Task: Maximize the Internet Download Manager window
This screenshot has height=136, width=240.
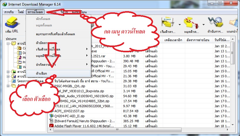Action: coord(220,3)
